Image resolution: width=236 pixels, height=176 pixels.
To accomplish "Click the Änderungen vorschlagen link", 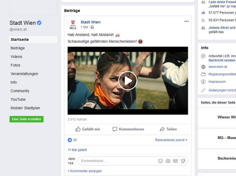I will point(222,90).
